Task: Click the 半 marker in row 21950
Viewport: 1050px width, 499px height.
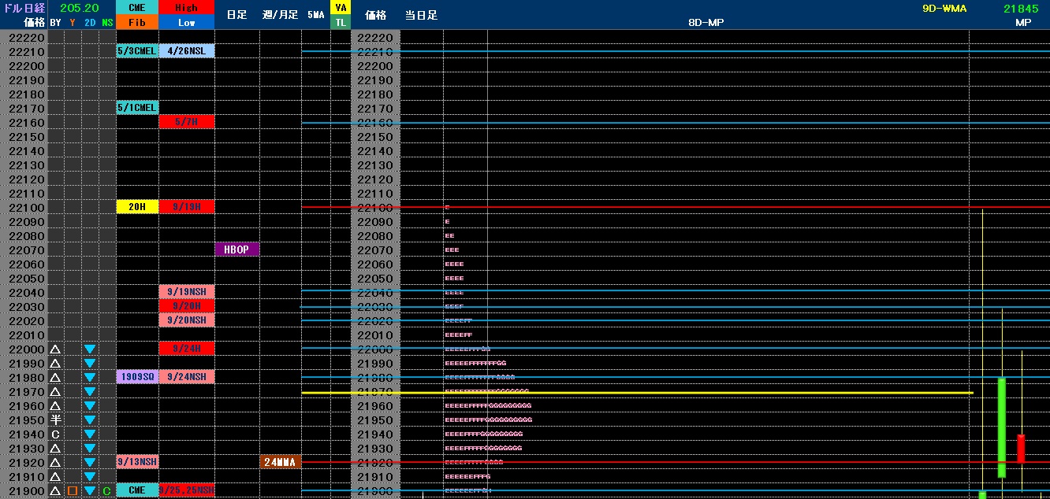Action: click(x=55, y=420)
